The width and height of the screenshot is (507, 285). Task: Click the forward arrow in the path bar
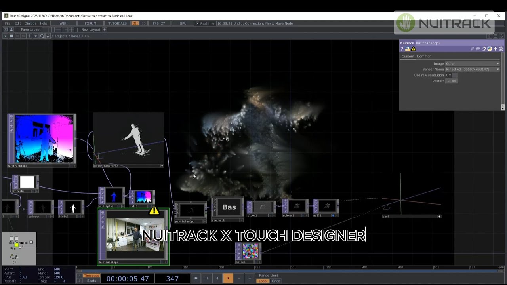click(24, 36)
